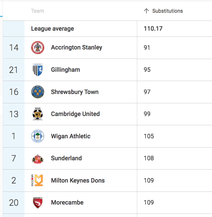Viewport: 212px width, 217px height.
Task: Toggle the sort arrow beside Substitutions
Action: point(146,11)
